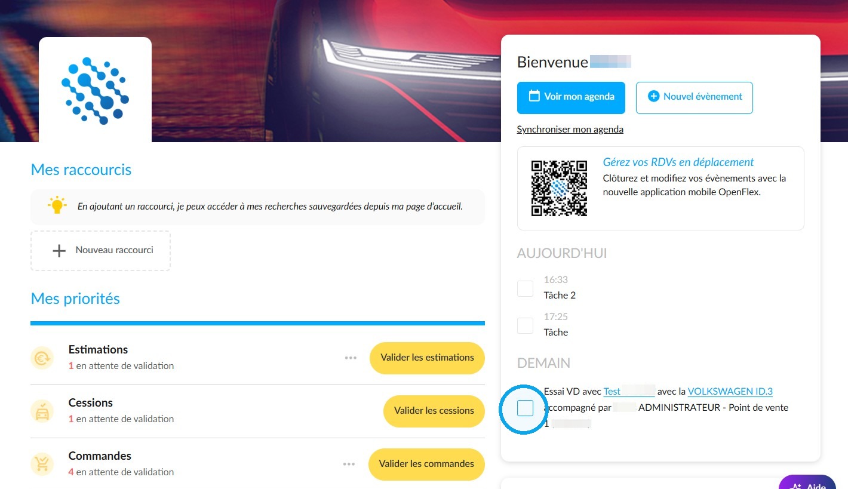This screenshot has height=489, width=848.
Task: Check the 16:33 Tâche 2 checkbox
Action: tap(525, 288)
